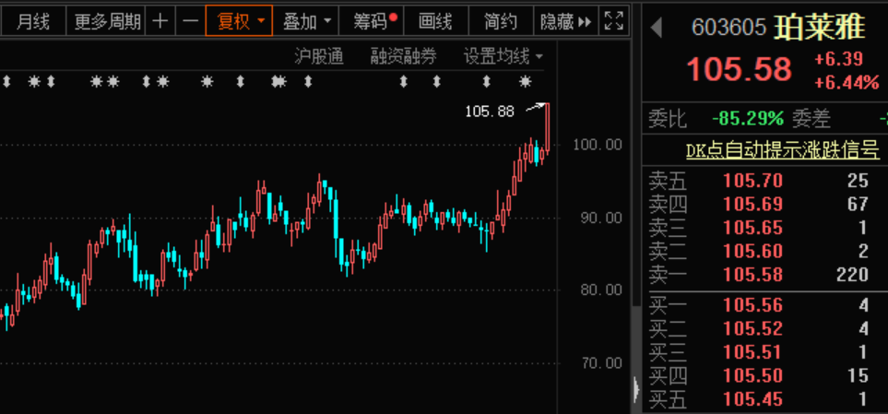Click the 105.88 high price arrow label
Viewport: 888px width, 414px height.
491,111
